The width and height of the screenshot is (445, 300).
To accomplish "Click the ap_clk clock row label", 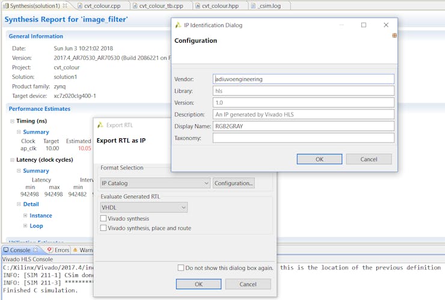I will point(28,148).
